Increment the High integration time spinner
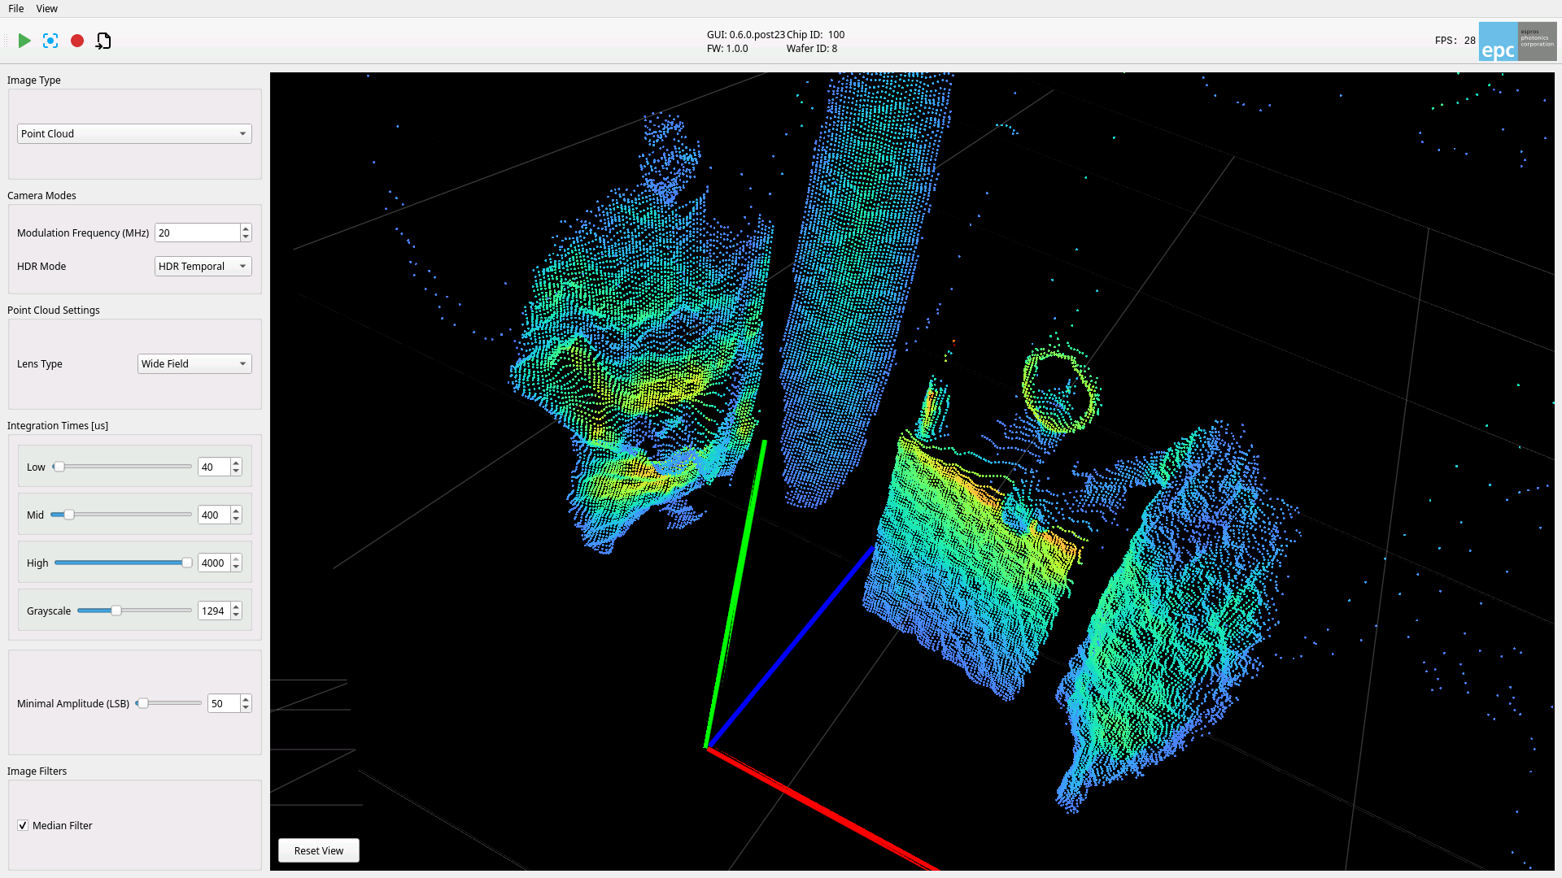 [236, 559]
